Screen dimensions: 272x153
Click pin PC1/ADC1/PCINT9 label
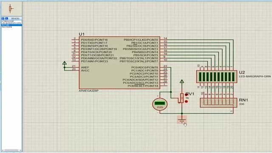(144, 71)
